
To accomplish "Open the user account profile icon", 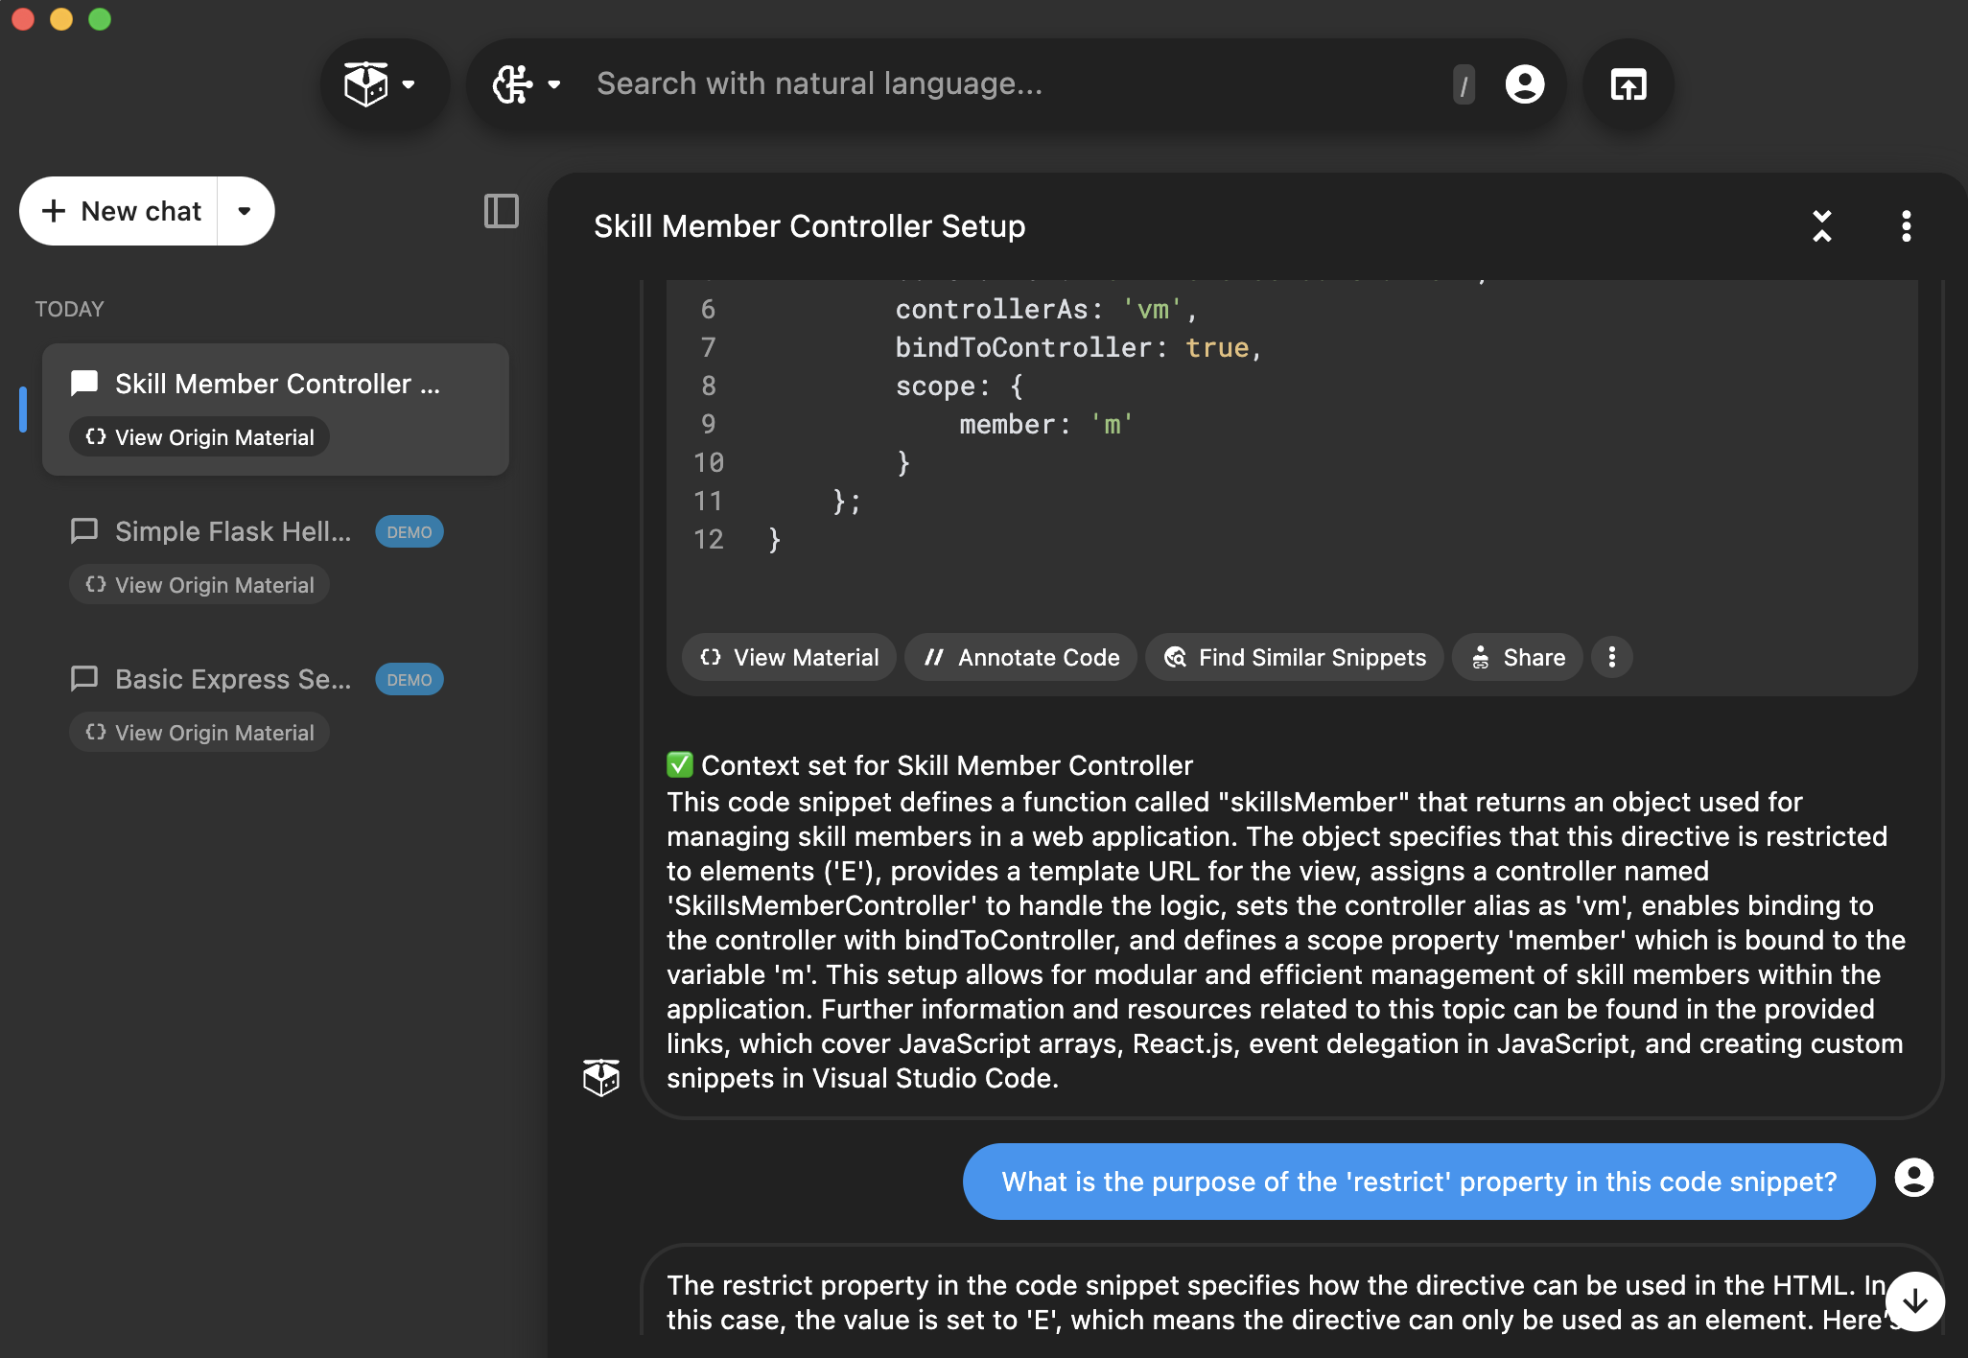I will 1525,84.
